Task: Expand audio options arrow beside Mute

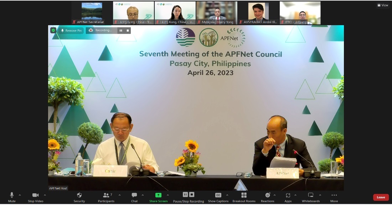Action: (x=20, y=195)
